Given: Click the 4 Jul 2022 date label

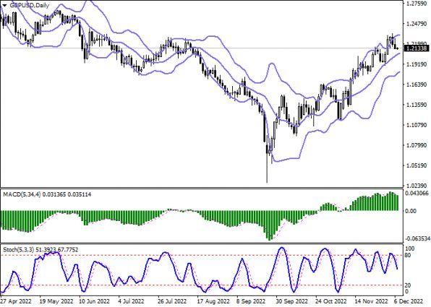Looking at the screenshot, I should [132, 301].
